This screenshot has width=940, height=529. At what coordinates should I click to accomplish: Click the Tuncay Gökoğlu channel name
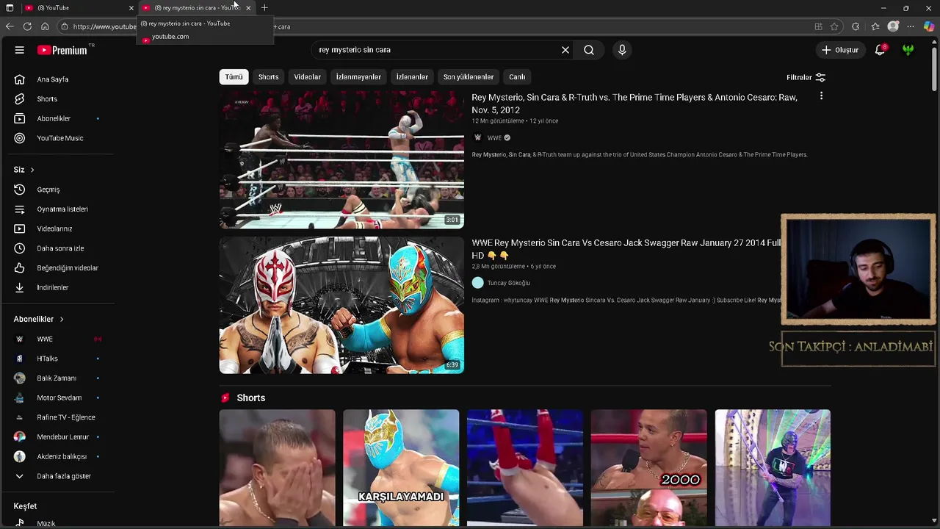click(508, 283)
